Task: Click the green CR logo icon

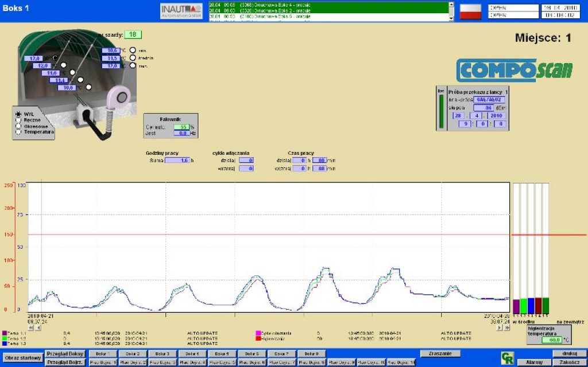Action: click(508, 358)
